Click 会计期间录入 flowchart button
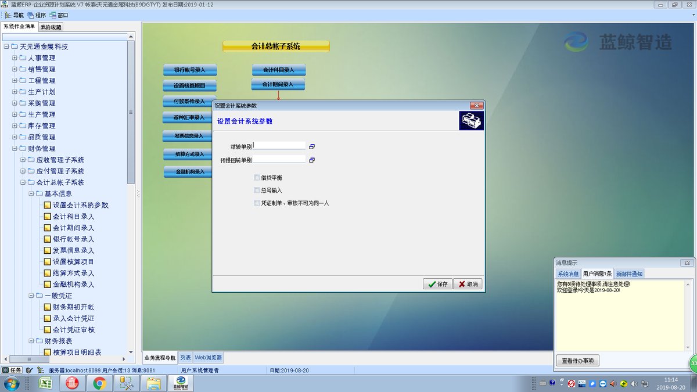Image resolution: width=697 pixels, height=392 pixels. (278, 84)
